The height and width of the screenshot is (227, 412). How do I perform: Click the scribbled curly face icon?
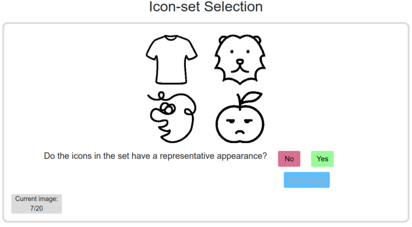point(172,117)
